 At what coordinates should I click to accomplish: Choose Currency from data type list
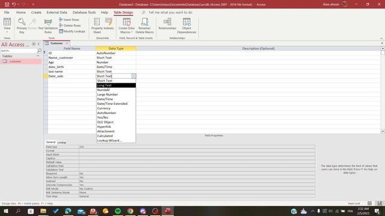point(116,108)
